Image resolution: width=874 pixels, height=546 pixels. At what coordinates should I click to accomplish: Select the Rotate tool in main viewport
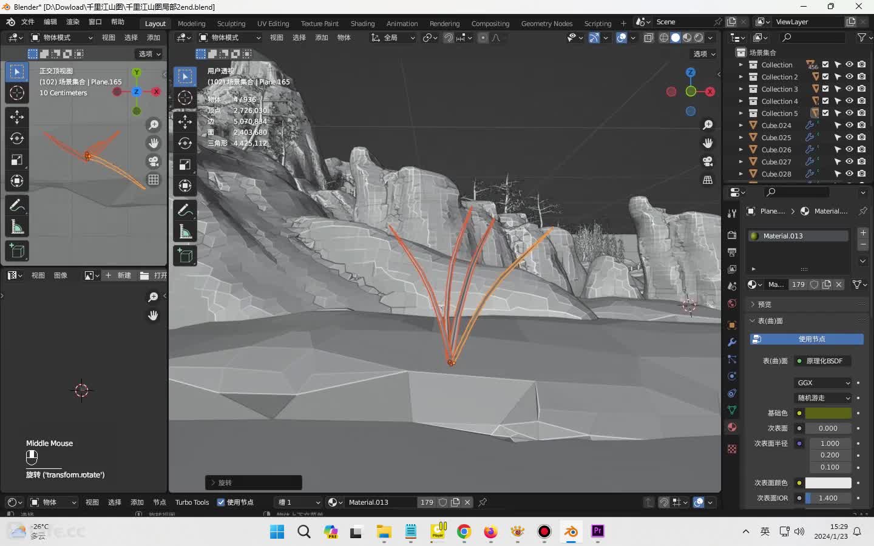(x=185, y=143)
